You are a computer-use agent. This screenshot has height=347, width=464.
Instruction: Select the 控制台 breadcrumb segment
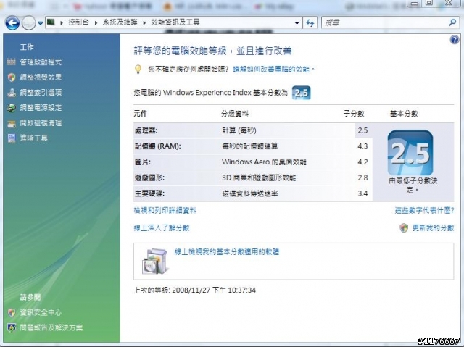(78, 22)
